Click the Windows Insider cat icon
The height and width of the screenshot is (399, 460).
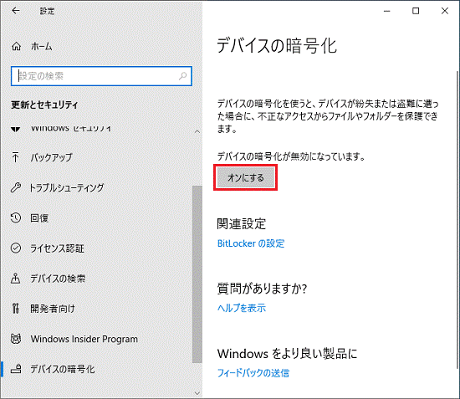(16, 339)
